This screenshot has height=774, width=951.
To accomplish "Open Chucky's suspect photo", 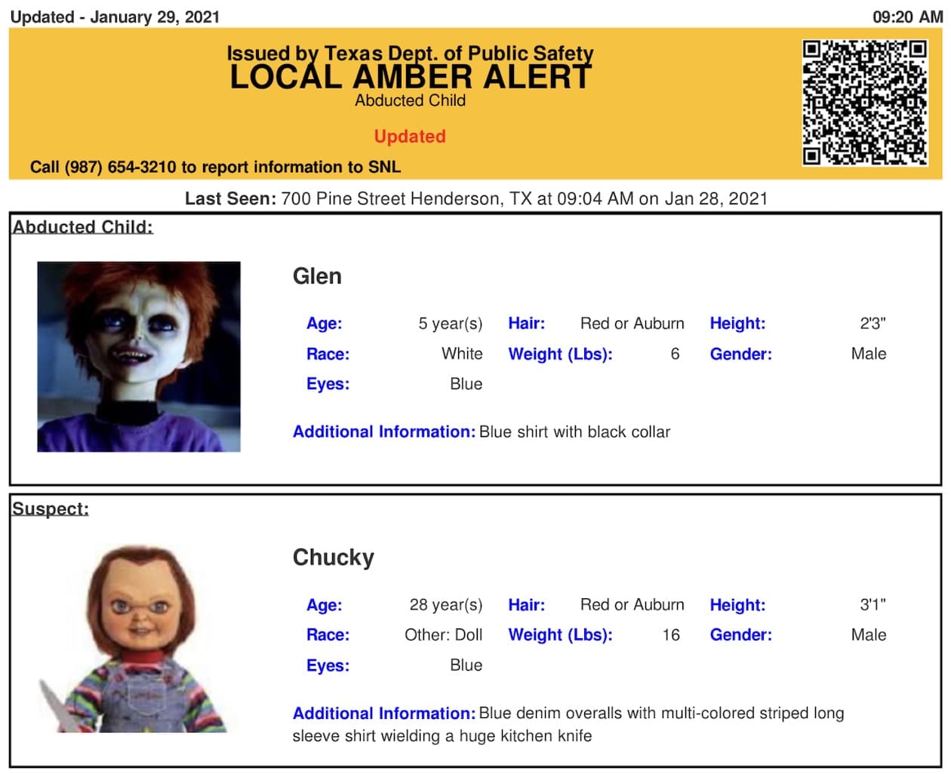I will point(136,638).
